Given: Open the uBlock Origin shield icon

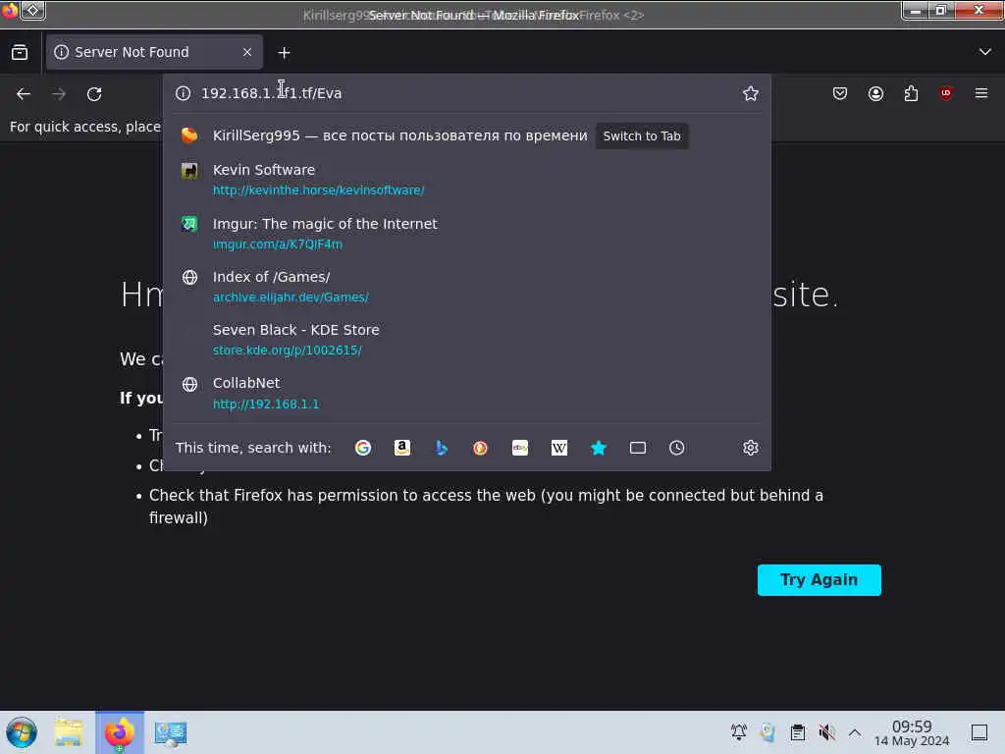Looking at the screenshot, I should click(946, 93).
